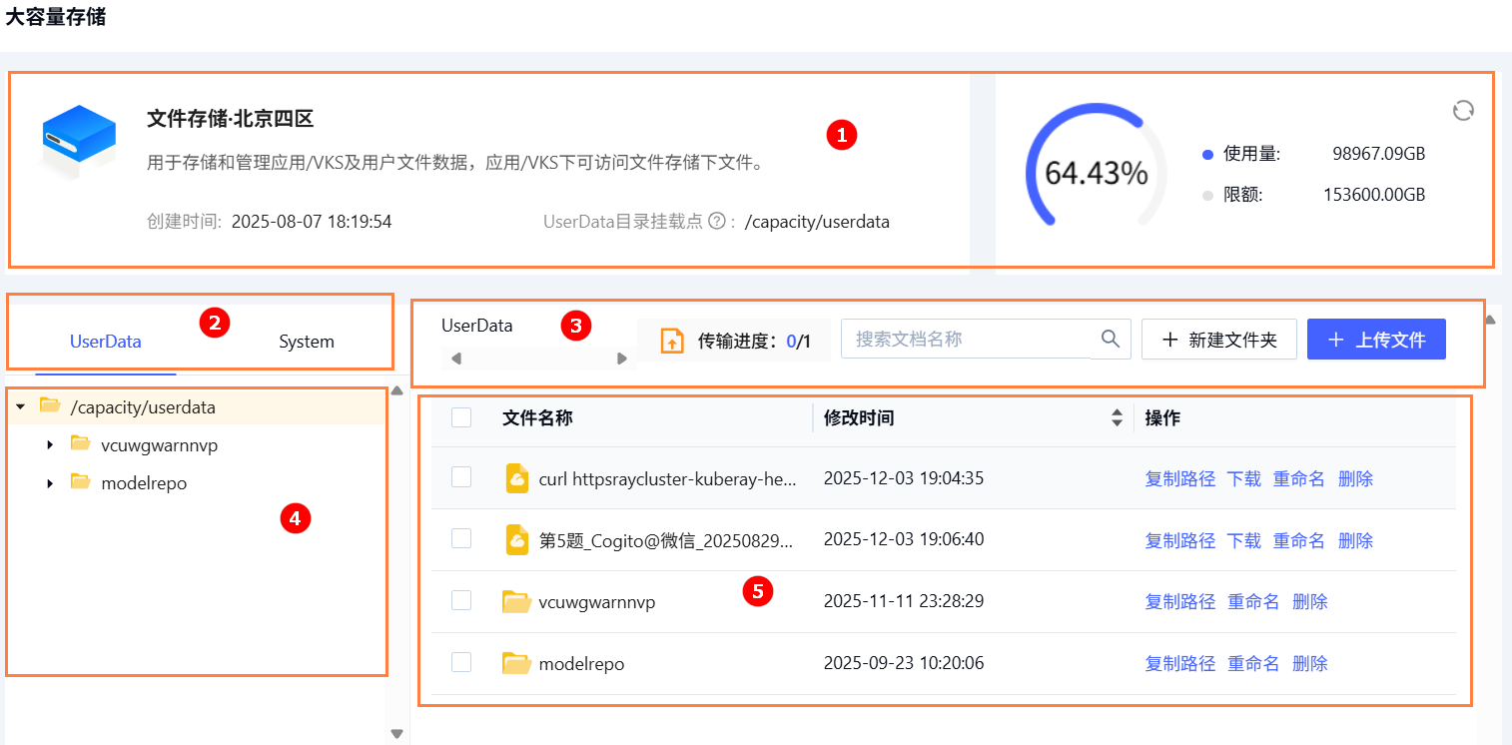
Task: Click the refresh icon to reload storage usage
Action: pos(1462,112)
